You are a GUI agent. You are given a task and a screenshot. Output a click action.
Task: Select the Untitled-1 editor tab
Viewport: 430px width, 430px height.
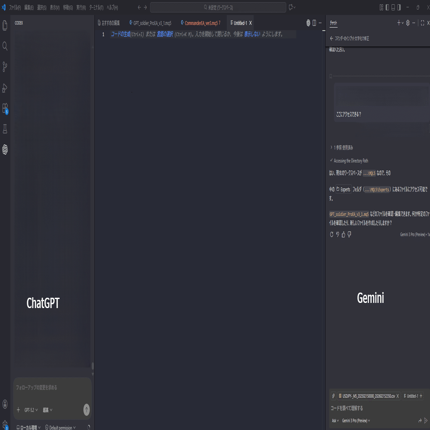point(240,23)
